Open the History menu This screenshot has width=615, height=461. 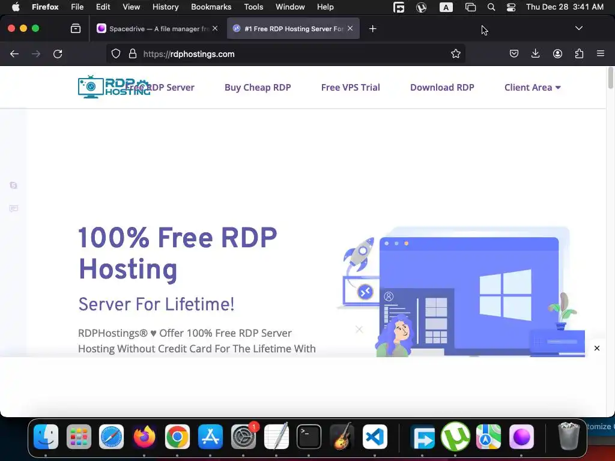point(165,7)
